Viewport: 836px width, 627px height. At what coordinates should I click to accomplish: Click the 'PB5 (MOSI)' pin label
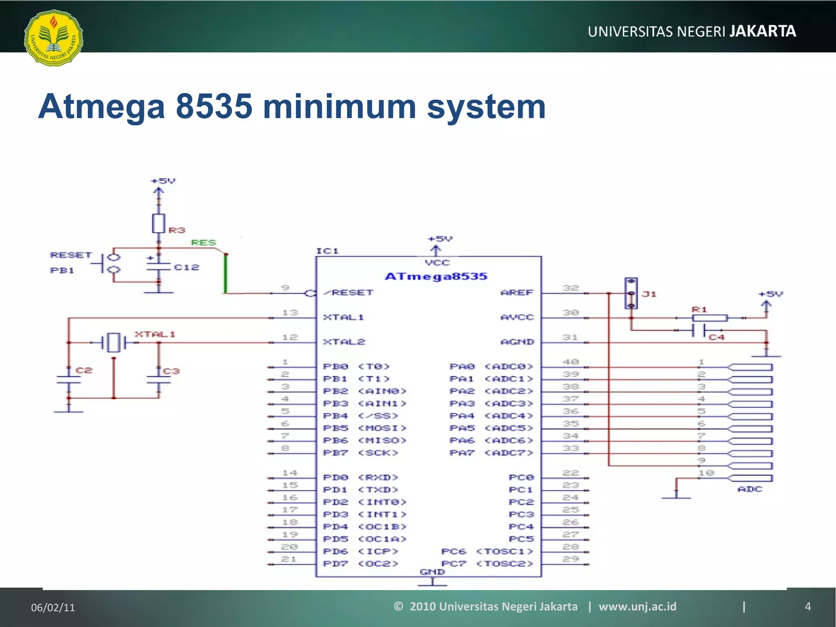(365, 428)
